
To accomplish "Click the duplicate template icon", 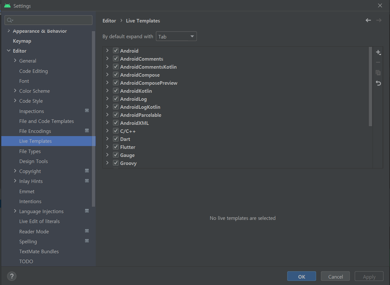I will 378,73.
